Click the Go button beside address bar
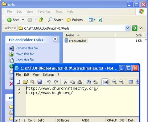 tap(138, 28)
